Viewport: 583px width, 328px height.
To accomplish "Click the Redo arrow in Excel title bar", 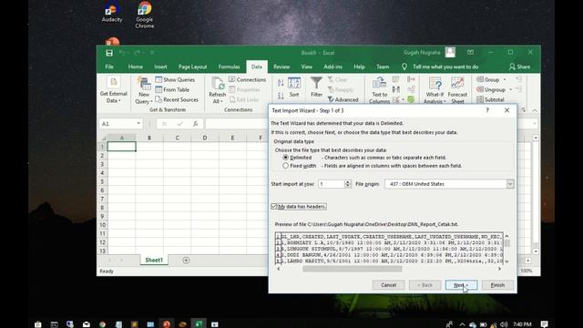I will pos(138,53).
